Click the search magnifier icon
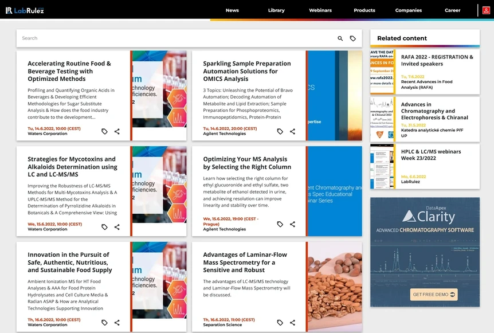Viewport: 494px width, 333px height. [340, 38]
